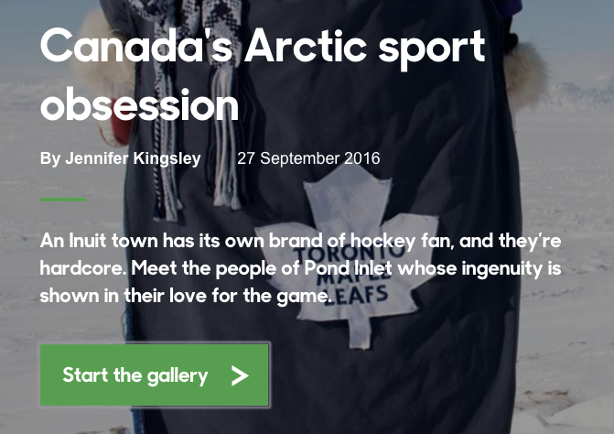This screenshot has height=434, width=614.
Task: Click the text "An Inuit town has its own"
Action: pyautogui.click(x=137, y=241)
